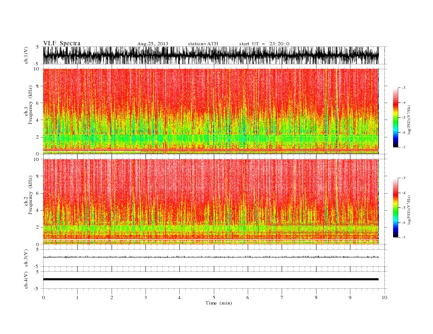
Task: Click the ch.3(V) axis label
Action: click(26, 258)
